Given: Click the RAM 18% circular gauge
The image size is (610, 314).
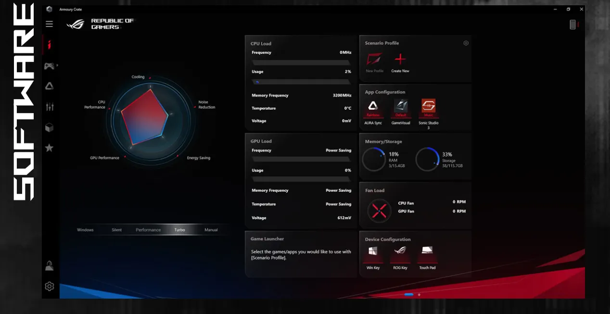Looking at the screenshot, I should 373,160.
